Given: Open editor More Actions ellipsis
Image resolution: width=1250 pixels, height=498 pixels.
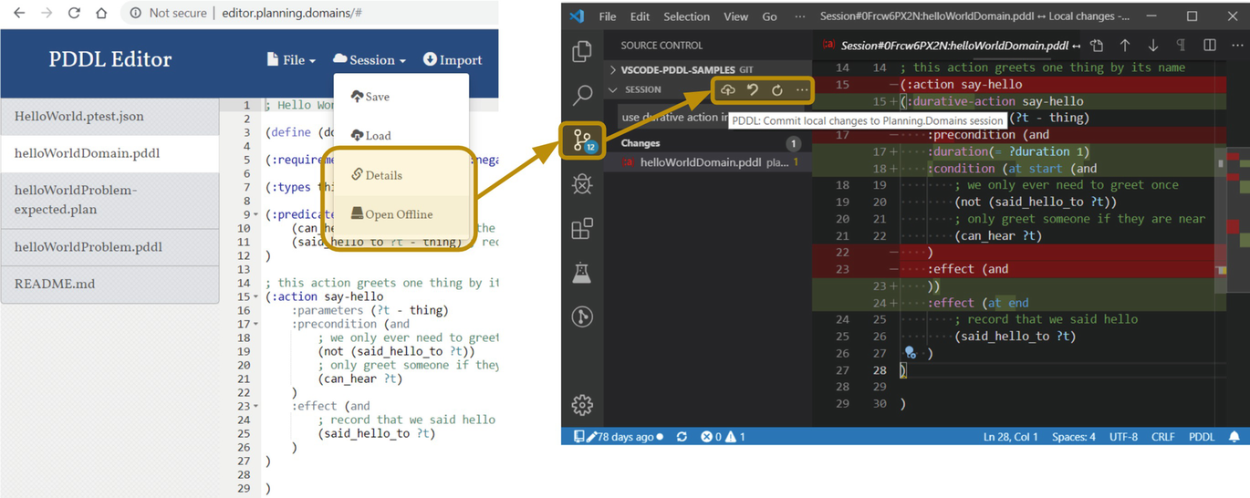Looking at the screenshot, I should pos(1237,46).
